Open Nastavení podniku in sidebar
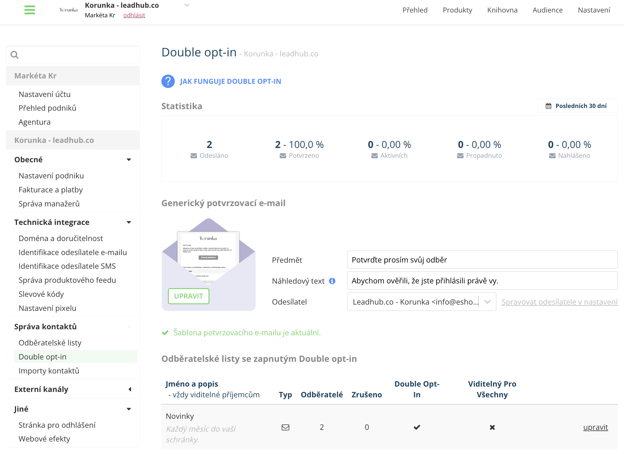 click(x=51, y=176)
